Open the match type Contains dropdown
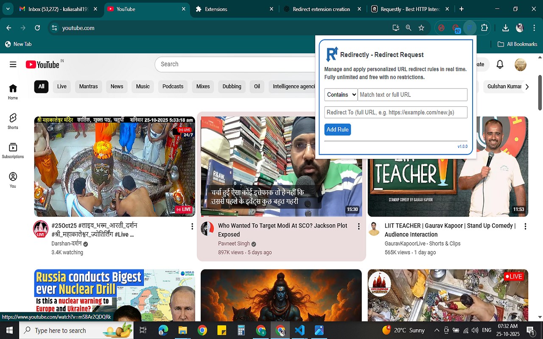The image size is (543, 339). click(341, 94)
